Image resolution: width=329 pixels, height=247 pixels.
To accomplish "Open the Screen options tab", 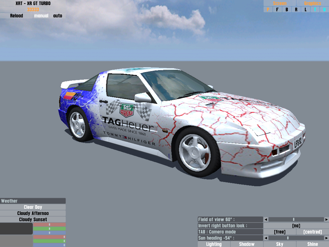I will (280, 3).
